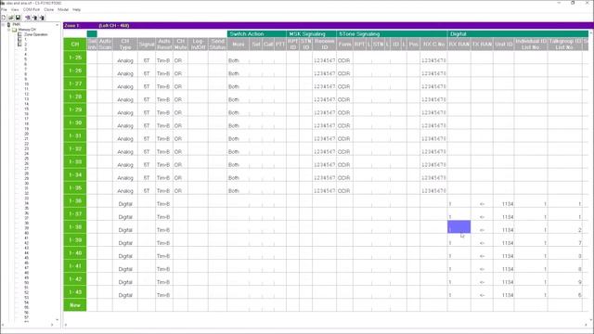Click the RX RAN column header
The image size is (594, 334).
tap(459, 45)
